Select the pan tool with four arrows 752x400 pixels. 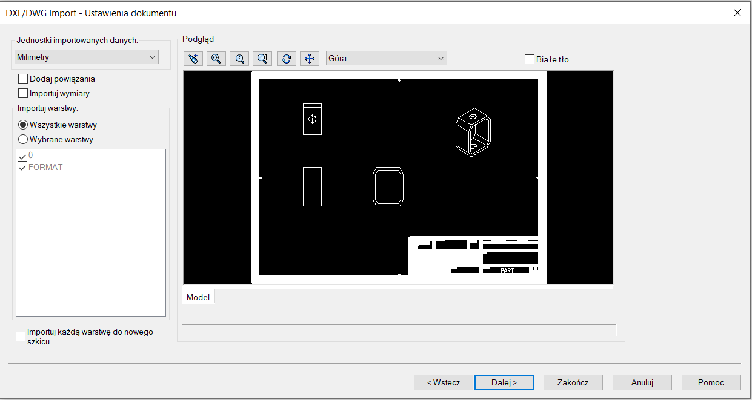(x=309, y=59)
